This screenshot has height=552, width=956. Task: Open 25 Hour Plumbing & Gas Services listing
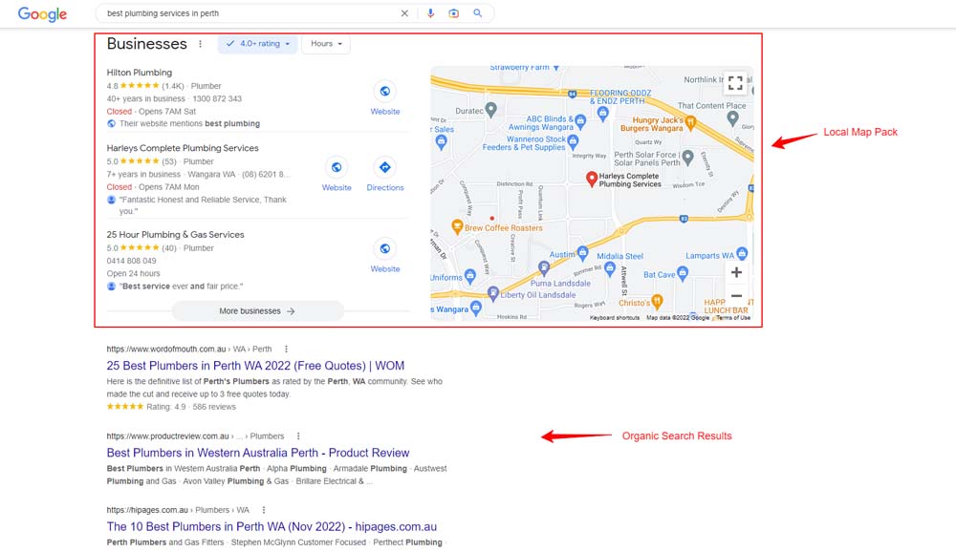point(175,235)
